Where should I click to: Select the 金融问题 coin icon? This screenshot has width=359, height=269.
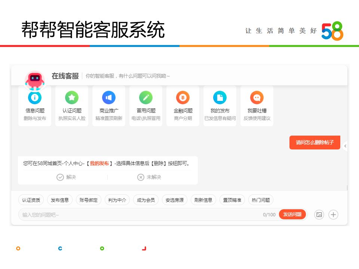click(183, 98)
